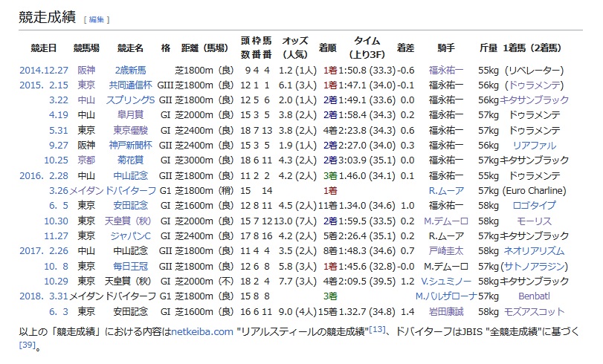Click the 神戸新聞杯 race link
This screenshot has height=364, width=603.
point(130,146)
